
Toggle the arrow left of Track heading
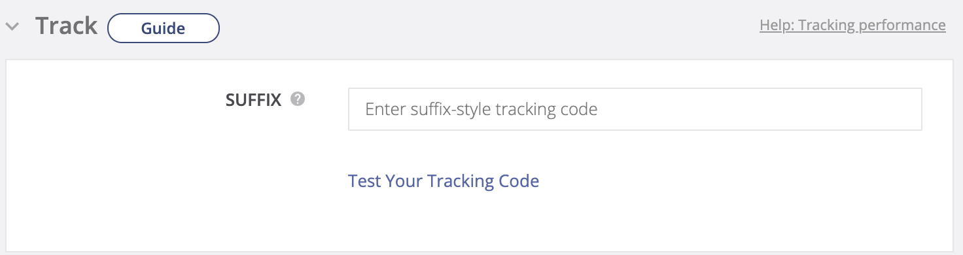(x=12, y=27)
